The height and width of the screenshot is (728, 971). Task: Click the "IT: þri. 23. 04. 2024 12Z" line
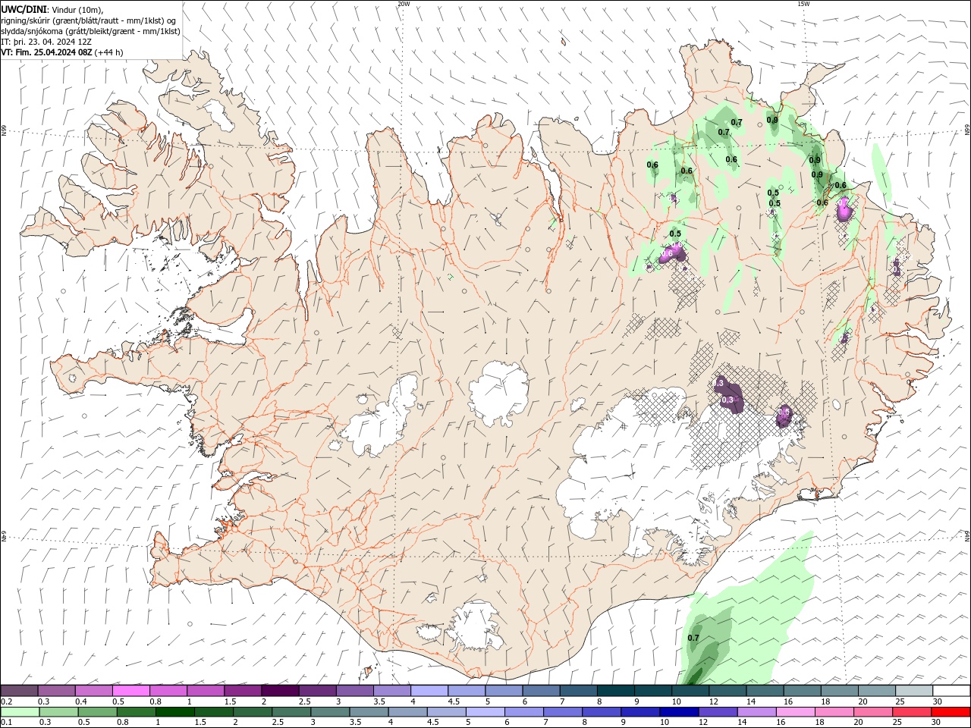pyautogui.click(x=48, y=42)
